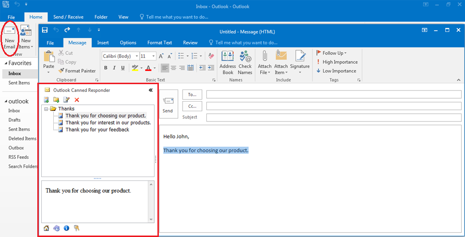Open the Clipboard group dialog launcher

(x=96, y=80)
